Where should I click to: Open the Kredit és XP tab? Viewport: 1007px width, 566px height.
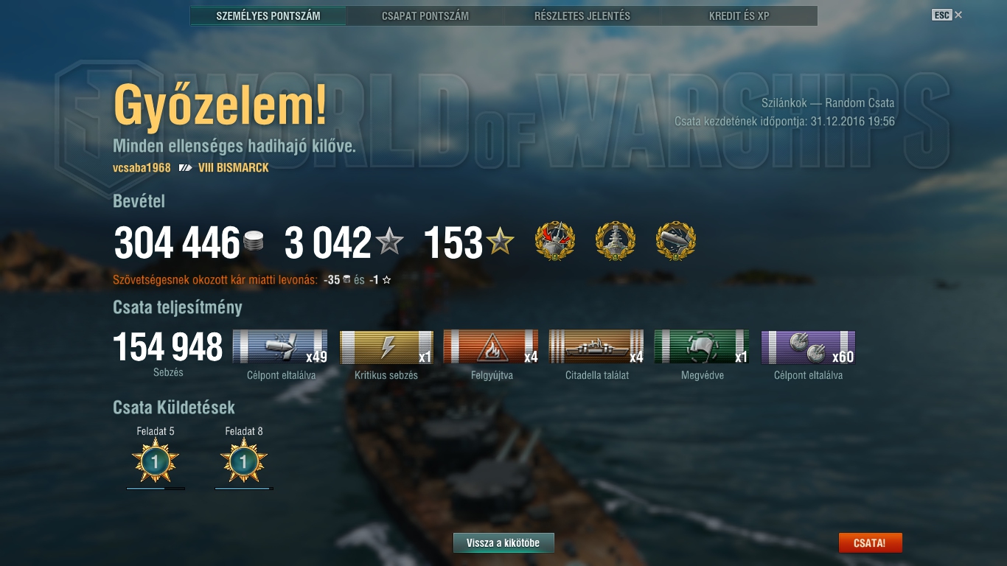(x=739, y=15)
